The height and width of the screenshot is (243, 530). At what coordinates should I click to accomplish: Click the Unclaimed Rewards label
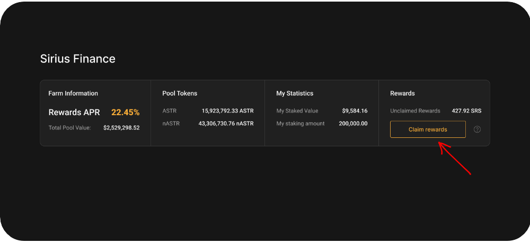pyautogui.click(x=415, y=111)
